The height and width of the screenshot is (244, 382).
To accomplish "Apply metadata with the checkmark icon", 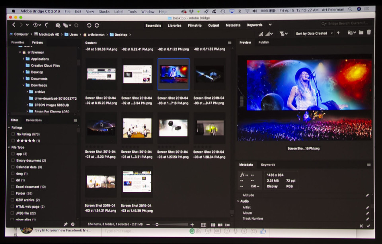I will [368, 226].
